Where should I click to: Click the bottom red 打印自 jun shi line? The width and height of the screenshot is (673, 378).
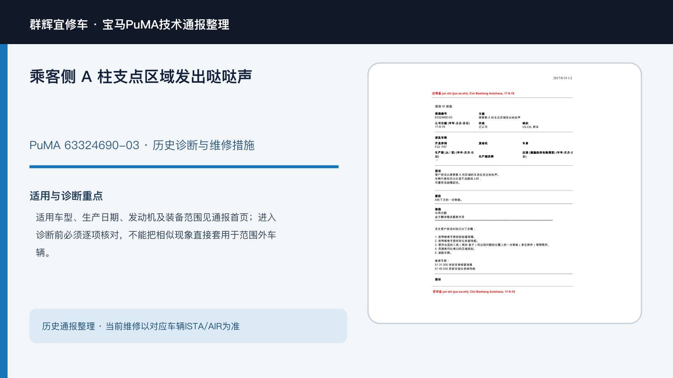(474, 291)
